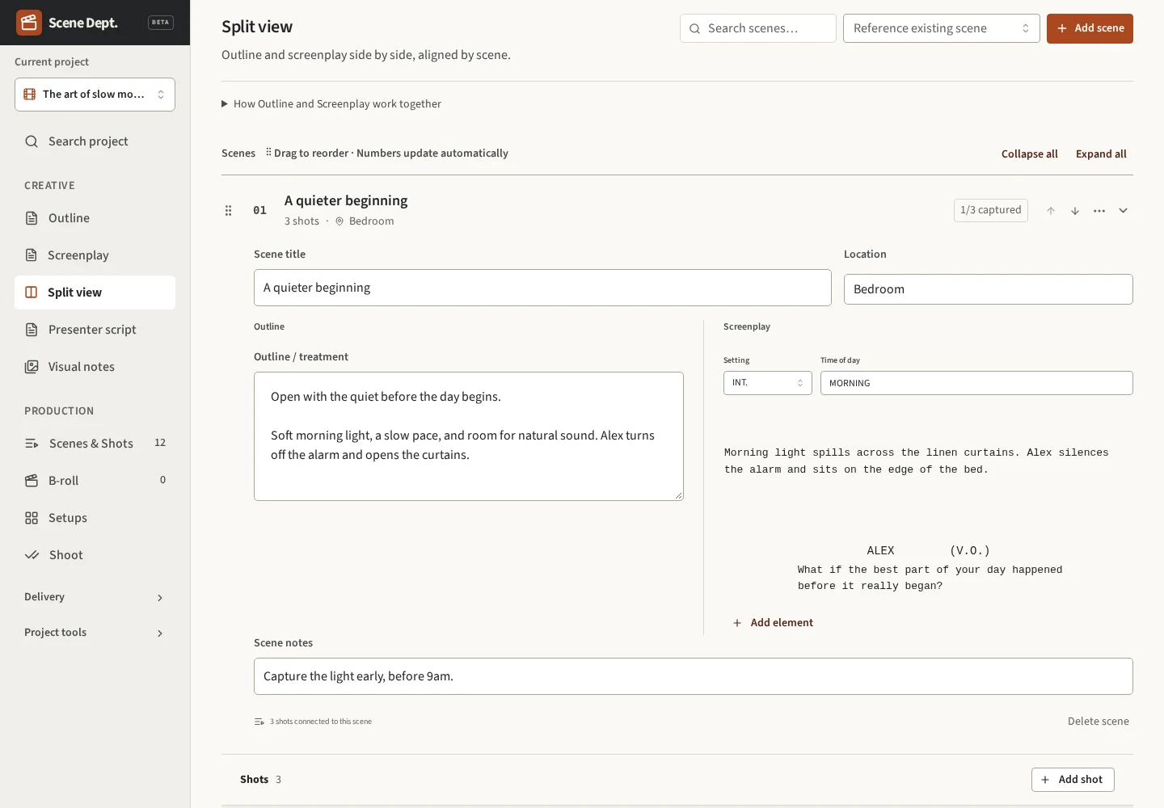Click the Time of day field
This screenshot has width=1164, height=808.
click(976, 383)
